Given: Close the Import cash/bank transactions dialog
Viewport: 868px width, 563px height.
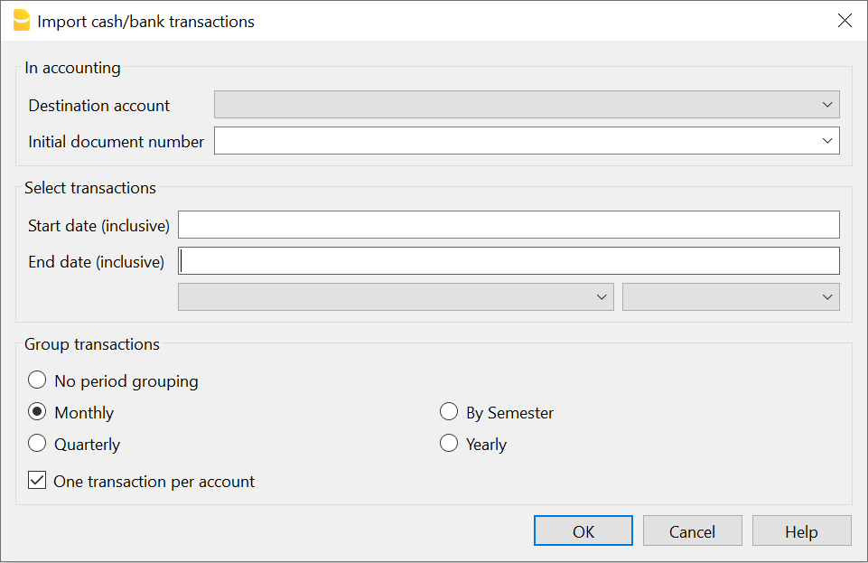Looking at the screenshot, I should coord(845,20).
